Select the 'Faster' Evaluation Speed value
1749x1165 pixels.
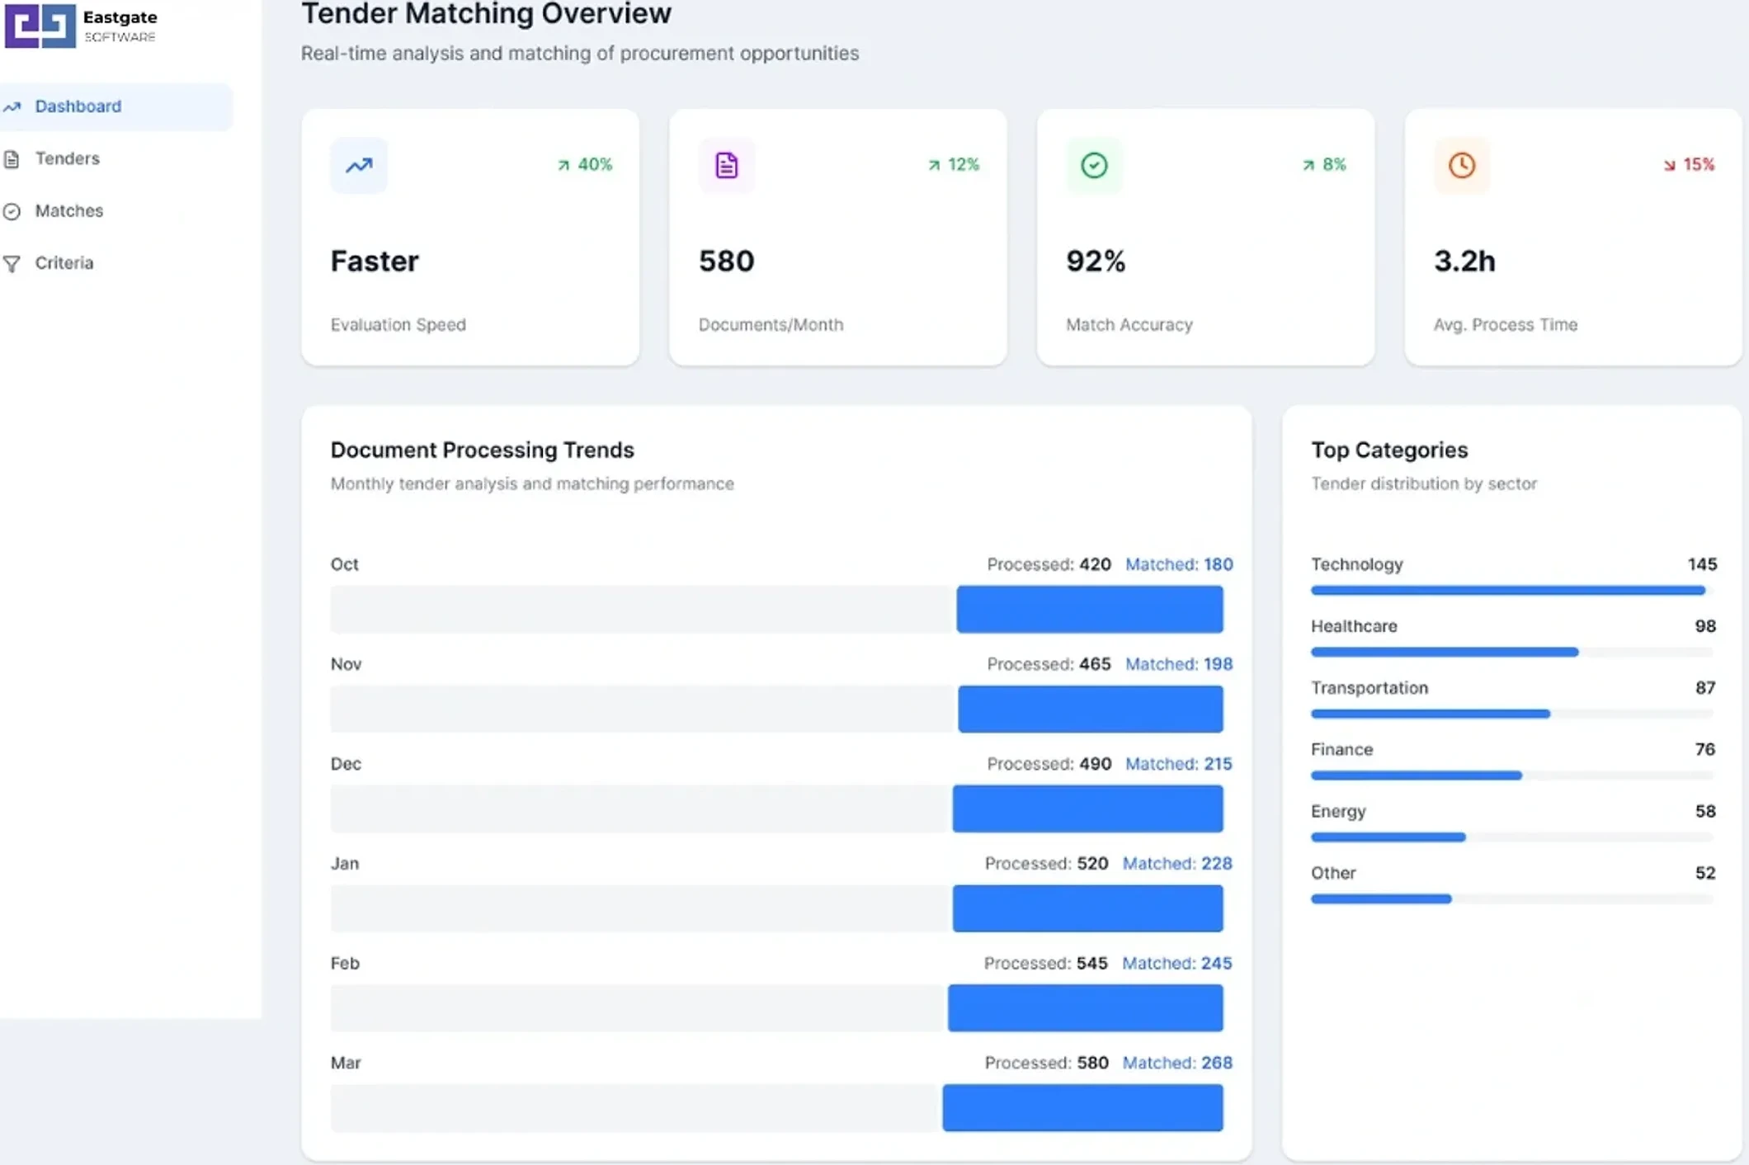[x=375, y=261]
